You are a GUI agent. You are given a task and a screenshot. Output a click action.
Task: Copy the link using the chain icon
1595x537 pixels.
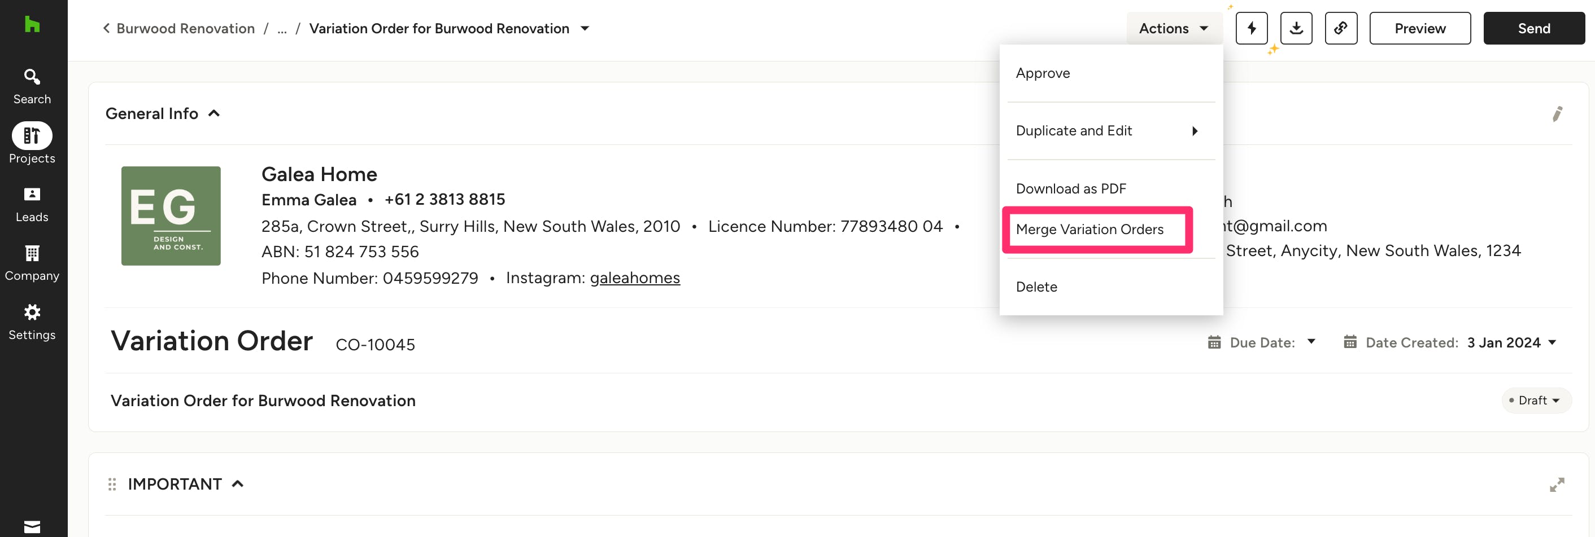click(x=1340, y=28)
